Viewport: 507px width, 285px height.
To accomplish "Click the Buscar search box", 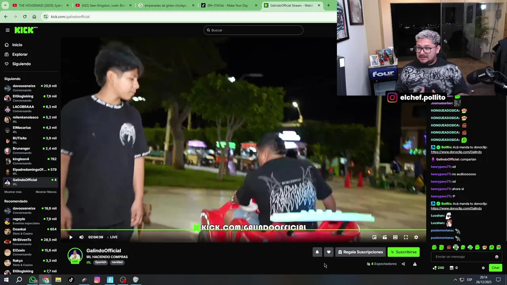I will click(253, 30).
